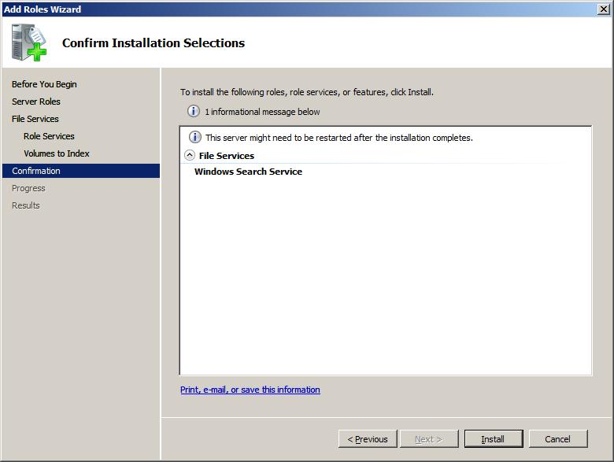Click the 'To install the following roles' instruction
614x462 pixels.
coord(307,92)
